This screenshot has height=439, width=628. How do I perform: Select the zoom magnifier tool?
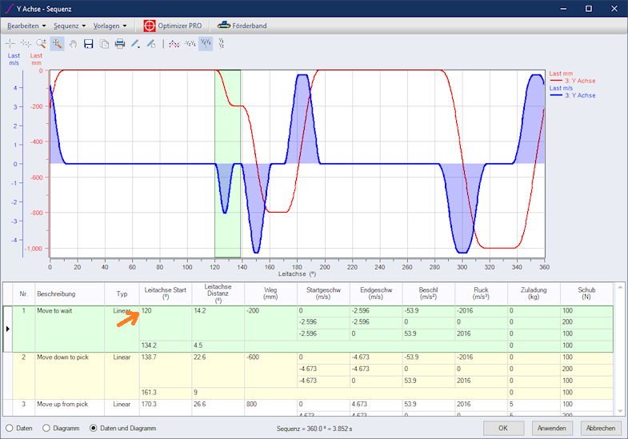click(x=42, y=43)
